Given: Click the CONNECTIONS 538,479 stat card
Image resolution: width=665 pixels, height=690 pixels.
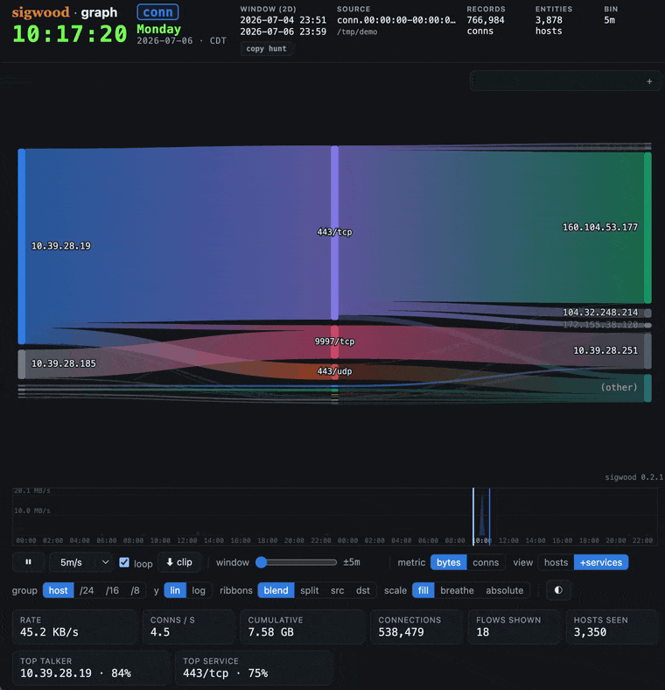Looking at the screenshot, I should [x=416, y=627].
